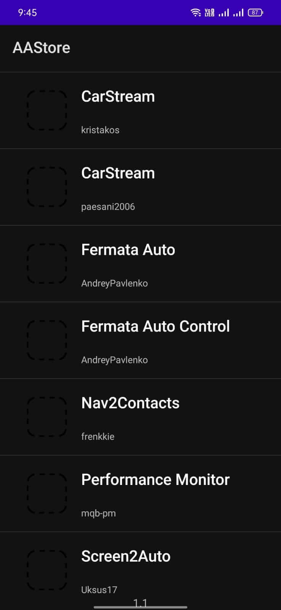Image resolution: width=281 pixels, height=610 pixels.
Task: Tap the Screen2Auto app icon
Action: pos(47,570)
